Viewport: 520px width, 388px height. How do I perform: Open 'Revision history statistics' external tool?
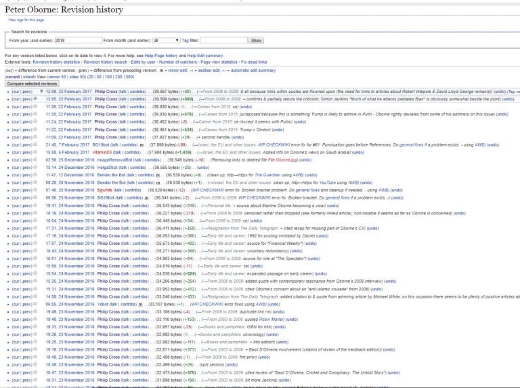tap(56, 62)
